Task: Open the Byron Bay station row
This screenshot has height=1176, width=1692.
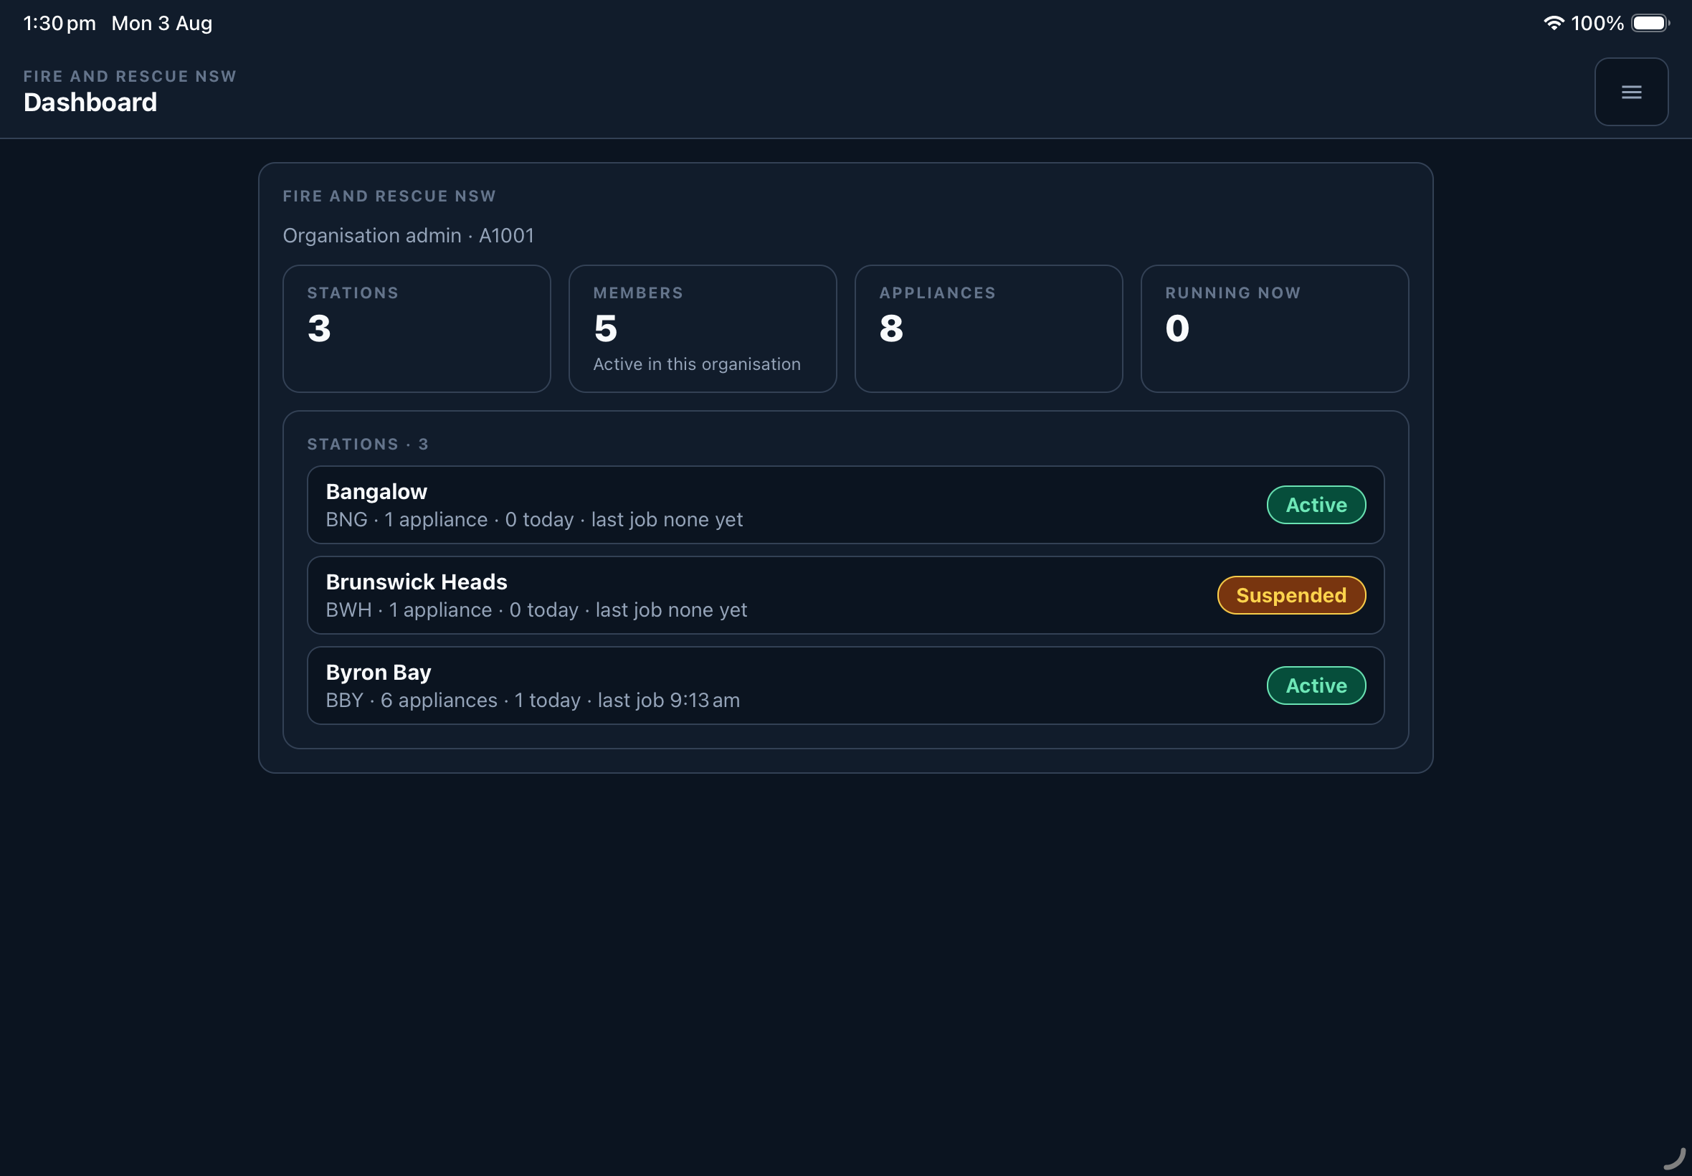Action: click(845, 686)
